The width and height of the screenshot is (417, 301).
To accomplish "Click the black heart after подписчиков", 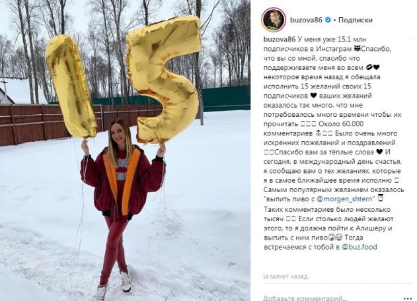I will [313, 95].
